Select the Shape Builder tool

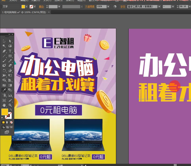[4, 80]
